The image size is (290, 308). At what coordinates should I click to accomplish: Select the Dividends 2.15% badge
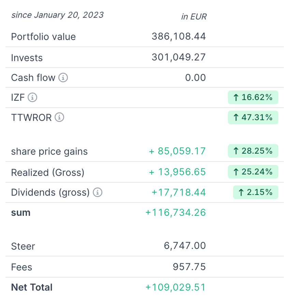pyautogui.click(x=256, y=193)
